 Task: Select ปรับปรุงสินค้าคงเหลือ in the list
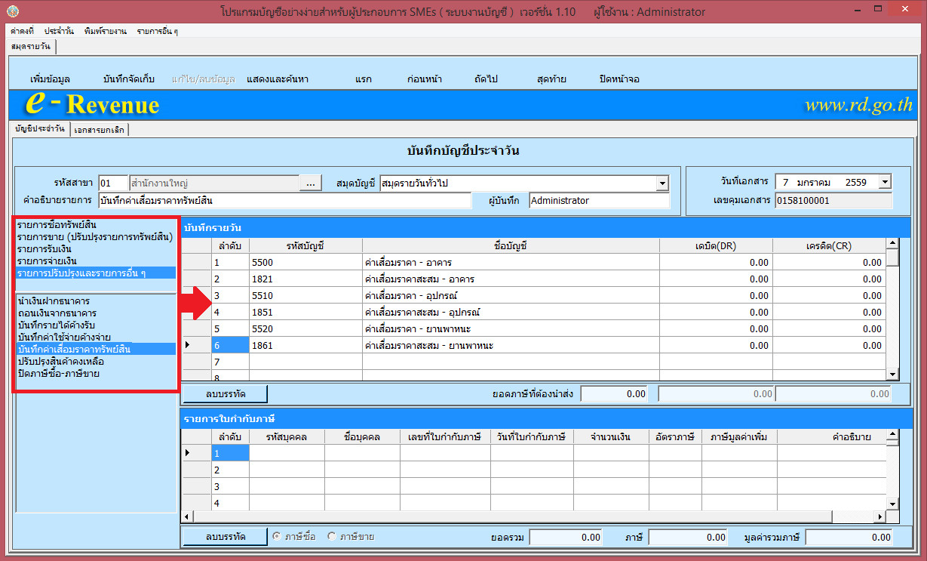point(94,361)
